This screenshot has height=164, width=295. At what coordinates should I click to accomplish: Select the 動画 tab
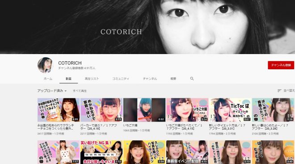(x=68, y=79)
